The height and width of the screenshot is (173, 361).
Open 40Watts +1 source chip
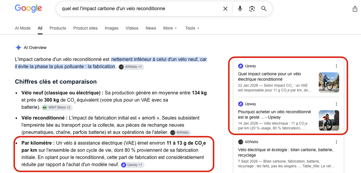click(131, 67)
